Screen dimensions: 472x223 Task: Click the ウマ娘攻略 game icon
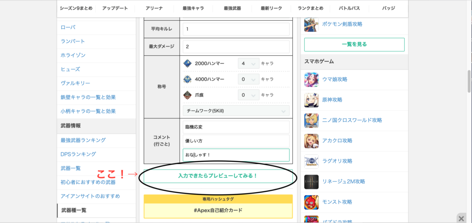[311, 79]
